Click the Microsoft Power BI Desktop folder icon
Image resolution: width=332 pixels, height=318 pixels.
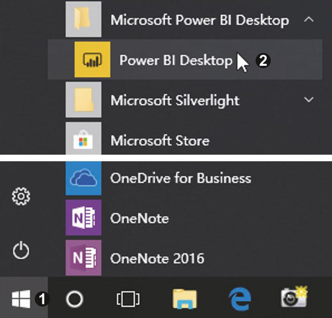tap(83, 19)
